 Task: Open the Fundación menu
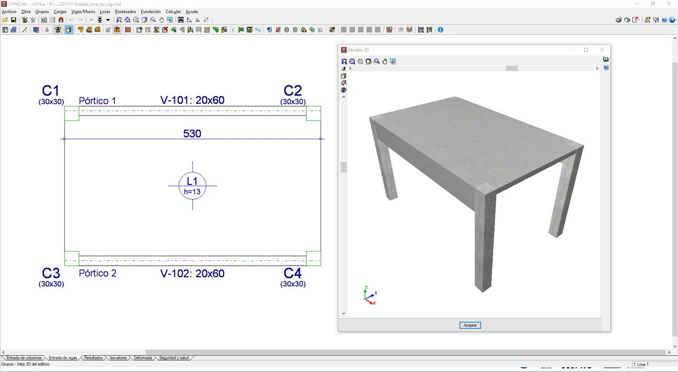[151, 12]
